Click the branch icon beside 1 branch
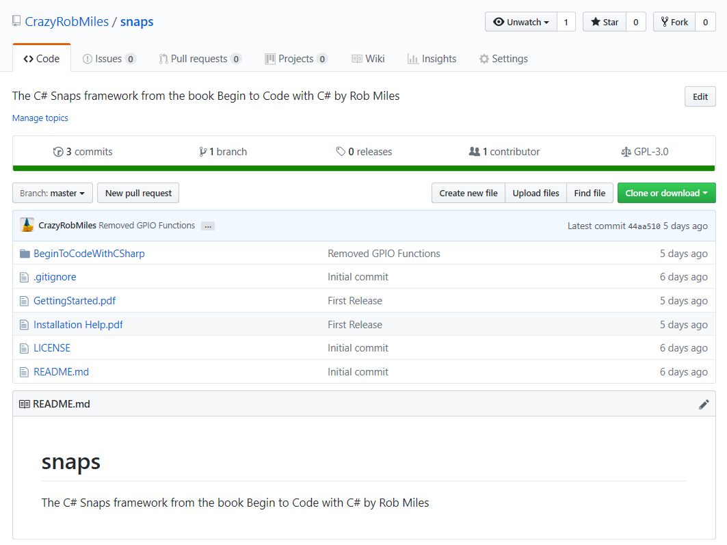This screenshot has width=727, height=545. pos(202,152)
